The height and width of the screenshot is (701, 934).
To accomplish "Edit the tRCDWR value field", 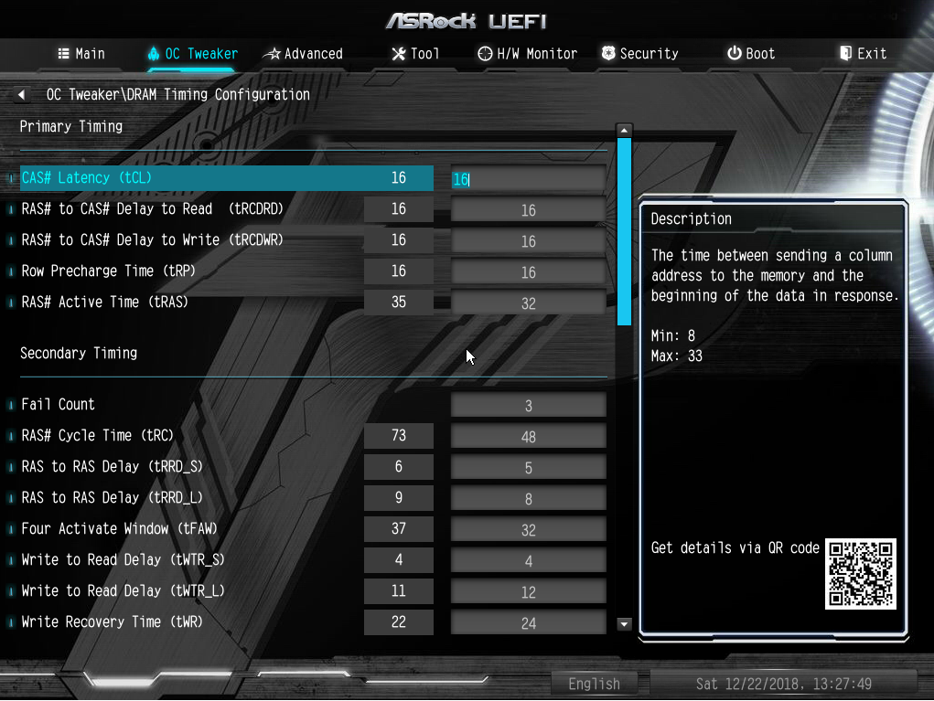I will [x=529, y=241].
